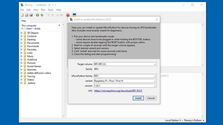The height and width of the screenshot is (125, 223).
Task: Click the Desktop folder icon
Action: [x=25, y=39]
